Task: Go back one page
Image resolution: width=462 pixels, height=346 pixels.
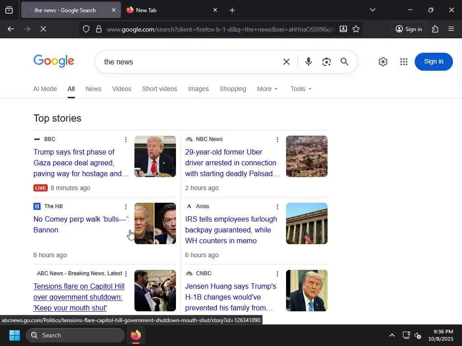Action: point(11,29)
